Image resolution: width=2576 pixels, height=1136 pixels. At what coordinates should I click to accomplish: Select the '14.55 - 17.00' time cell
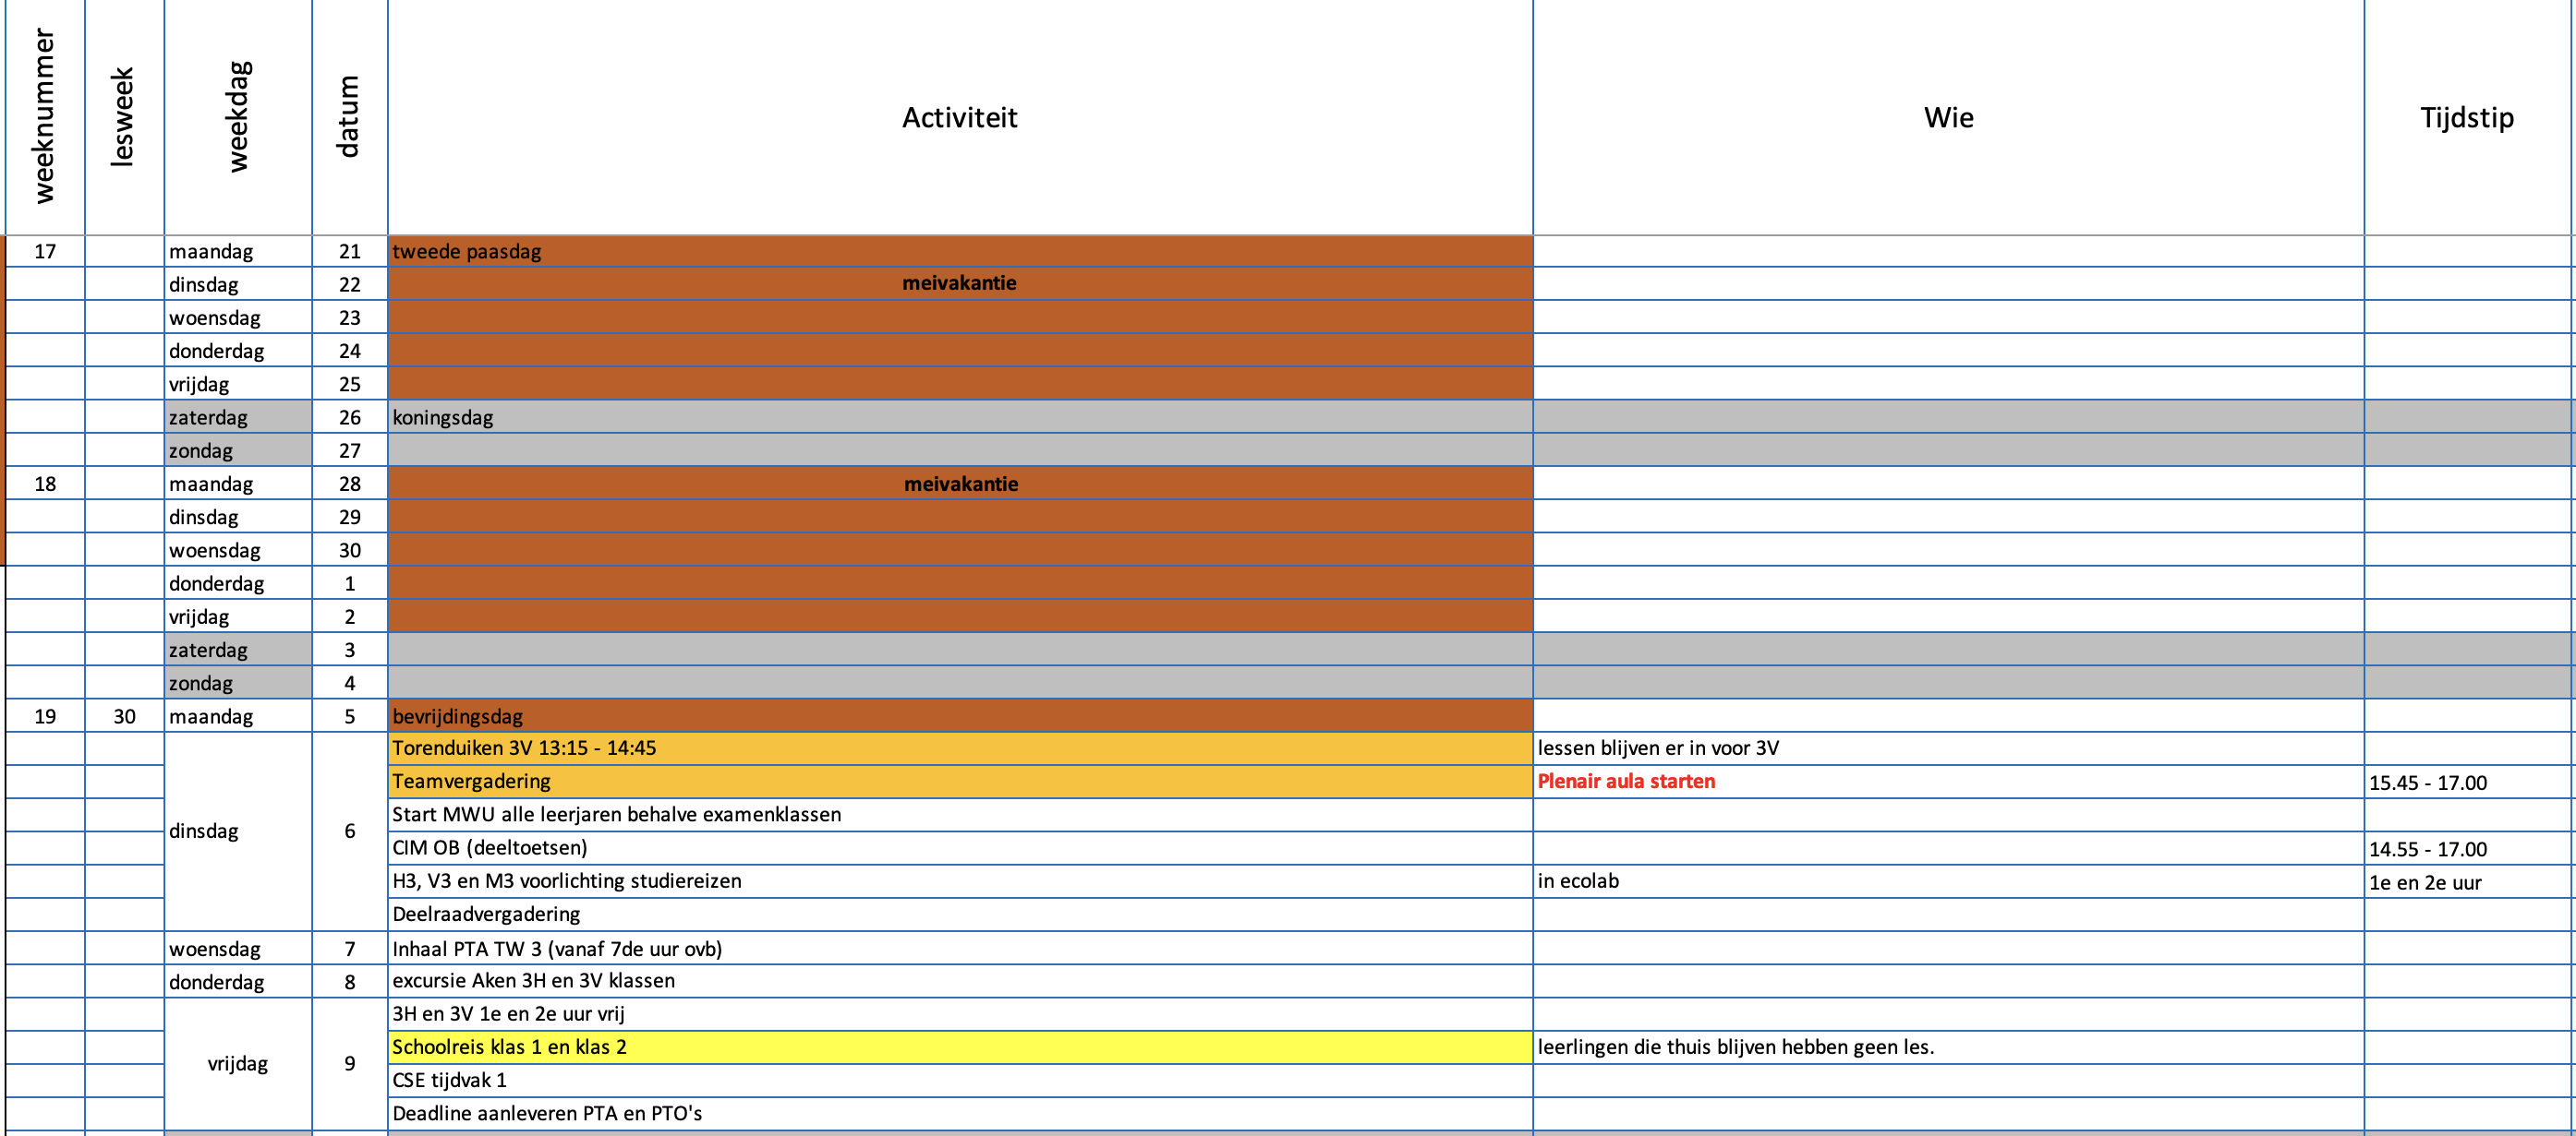click(2469, 847)
